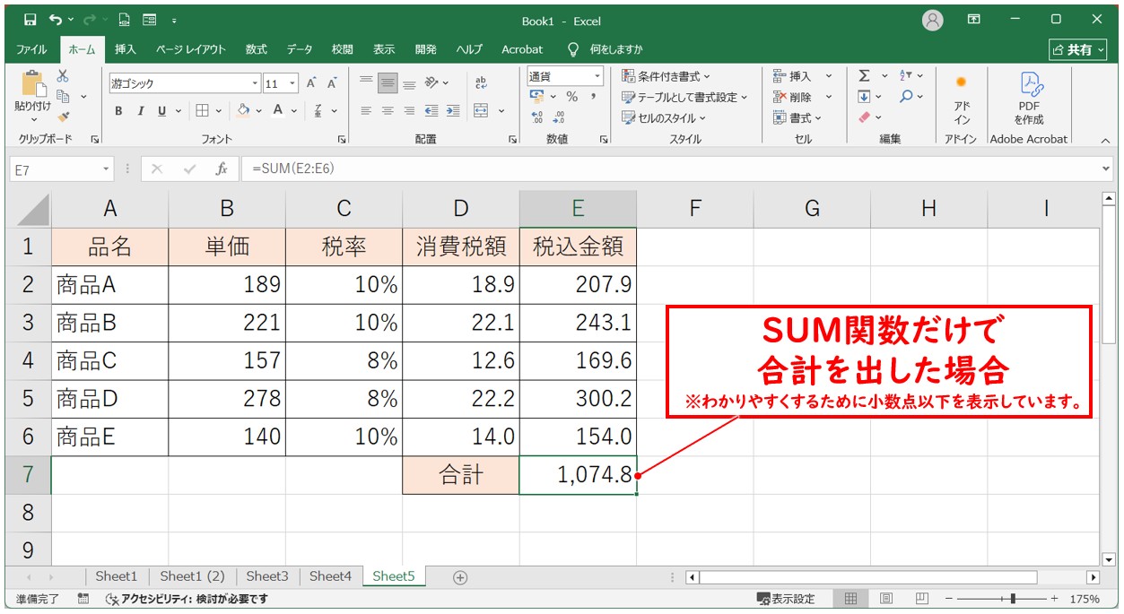1124x614 pixels.
Task: Switch to the Acrobat tab
Action: [522, 49]
